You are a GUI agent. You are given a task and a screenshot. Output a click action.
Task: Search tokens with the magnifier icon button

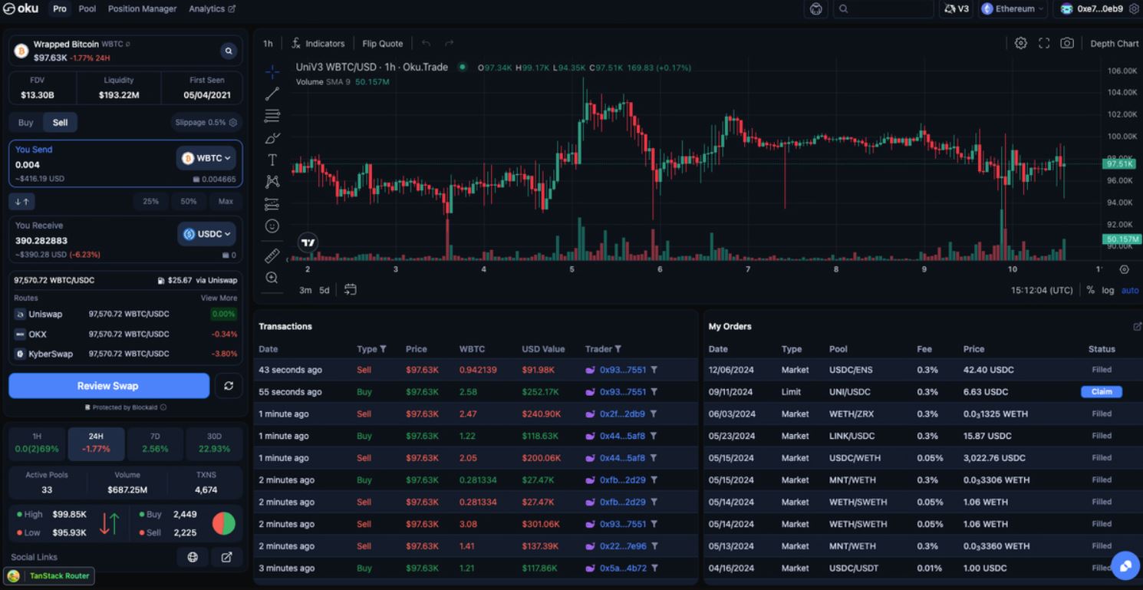pyautogui.click(x=229, y=51)
